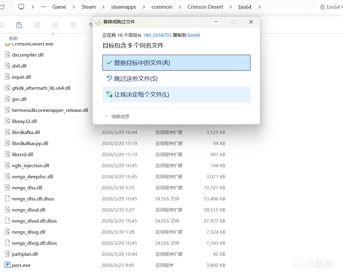
Task: Expand chevron after common breadcrumb
Action: pos(180,7)
